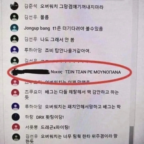This screenshot has height=144, width=144.
Task: Click the DRX 홧팅이당! message text
Action: point(50,117)
